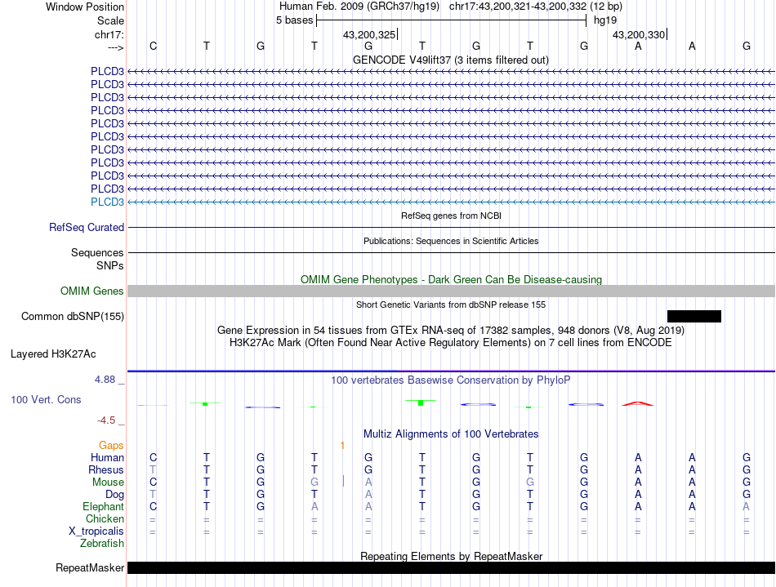Screen dimensions: 776x587
Task: Click the Scale label on the left
Action: tap(110, 20)
